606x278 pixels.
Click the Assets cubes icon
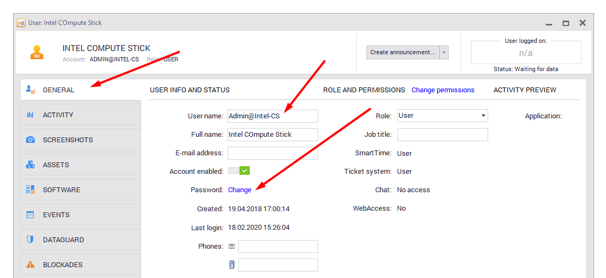coord(30,165)
